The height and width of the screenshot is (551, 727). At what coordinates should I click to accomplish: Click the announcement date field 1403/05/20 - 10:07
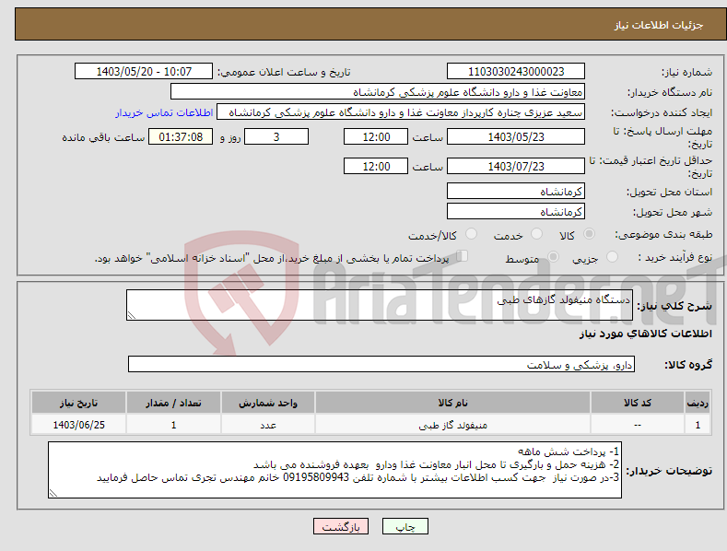[x=144, y=72]
